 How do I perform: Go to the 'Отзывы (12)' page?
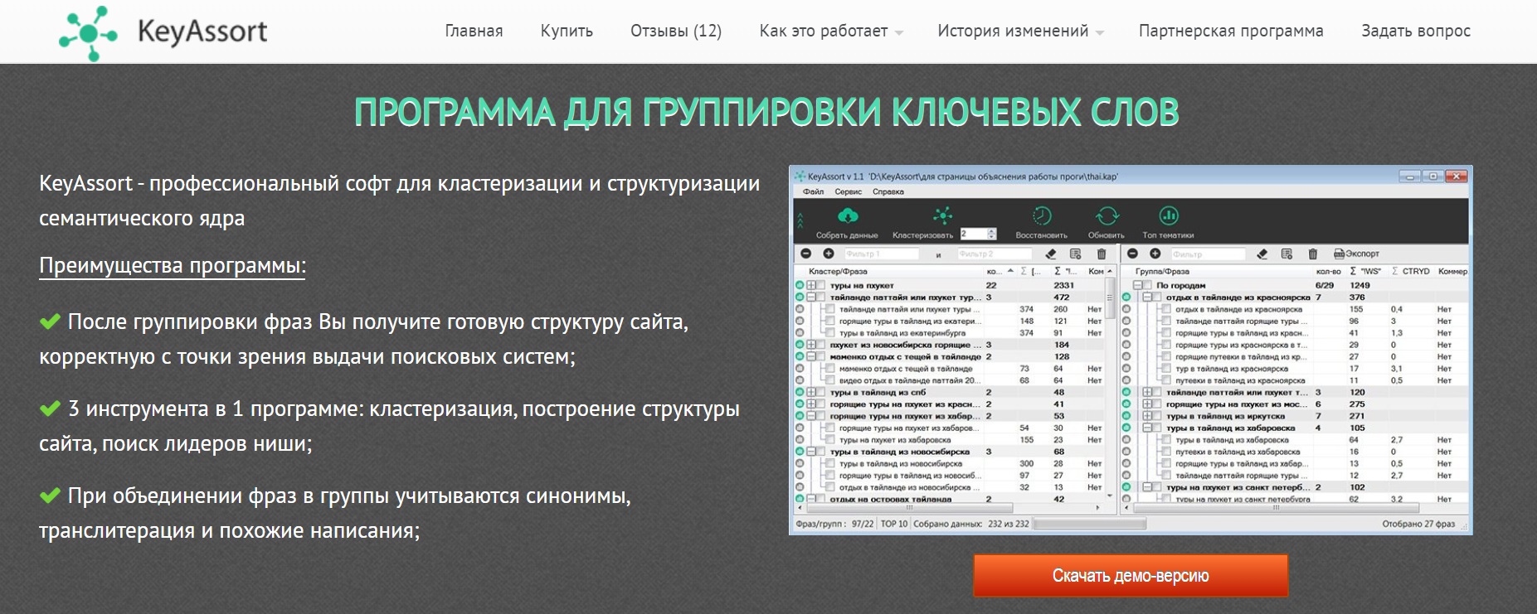(x=675, y=31)
